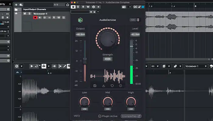Click the CrumplePop hexagon logo
This screenshot has height=121, width=213.
[x=80, y=20]
